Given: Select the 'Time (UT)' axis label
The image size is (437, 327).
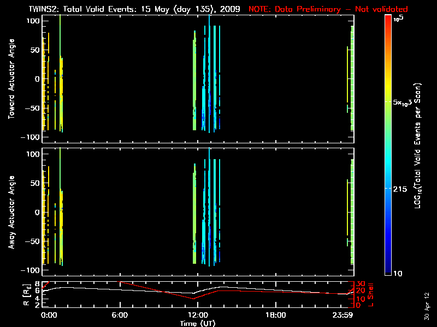Looking at the screenshot, I should pyautogui.click(x=197, y=323).
